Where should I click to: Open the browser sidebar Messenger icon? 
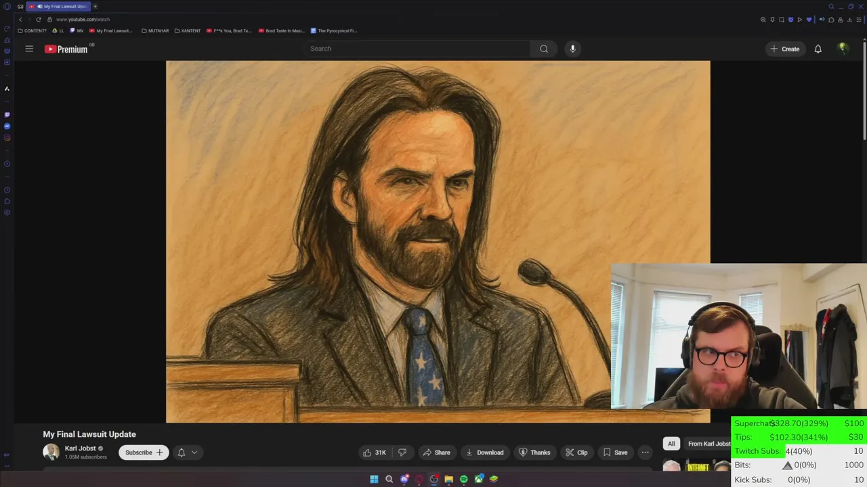pos(7,126)
